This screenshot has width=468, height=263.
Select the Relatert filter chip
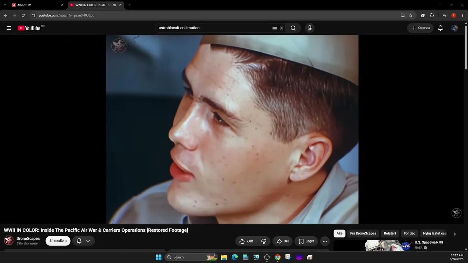click(390, 233)
